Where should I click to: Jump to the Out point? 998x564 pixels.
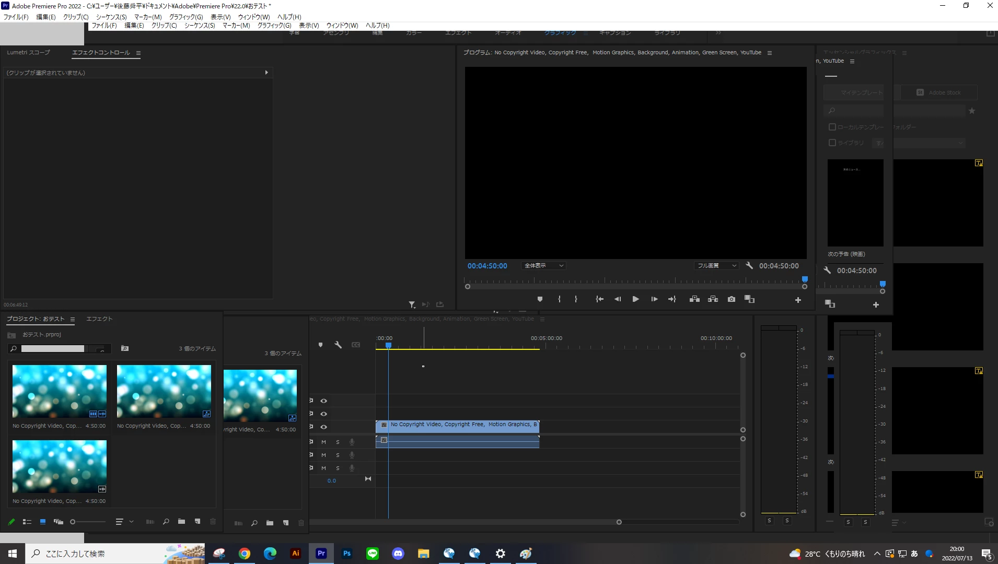tap(672, 299)
